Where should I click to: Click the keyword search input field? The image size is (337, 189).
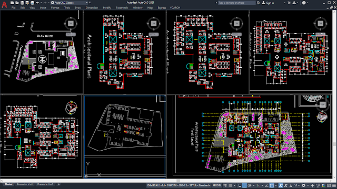236,3
